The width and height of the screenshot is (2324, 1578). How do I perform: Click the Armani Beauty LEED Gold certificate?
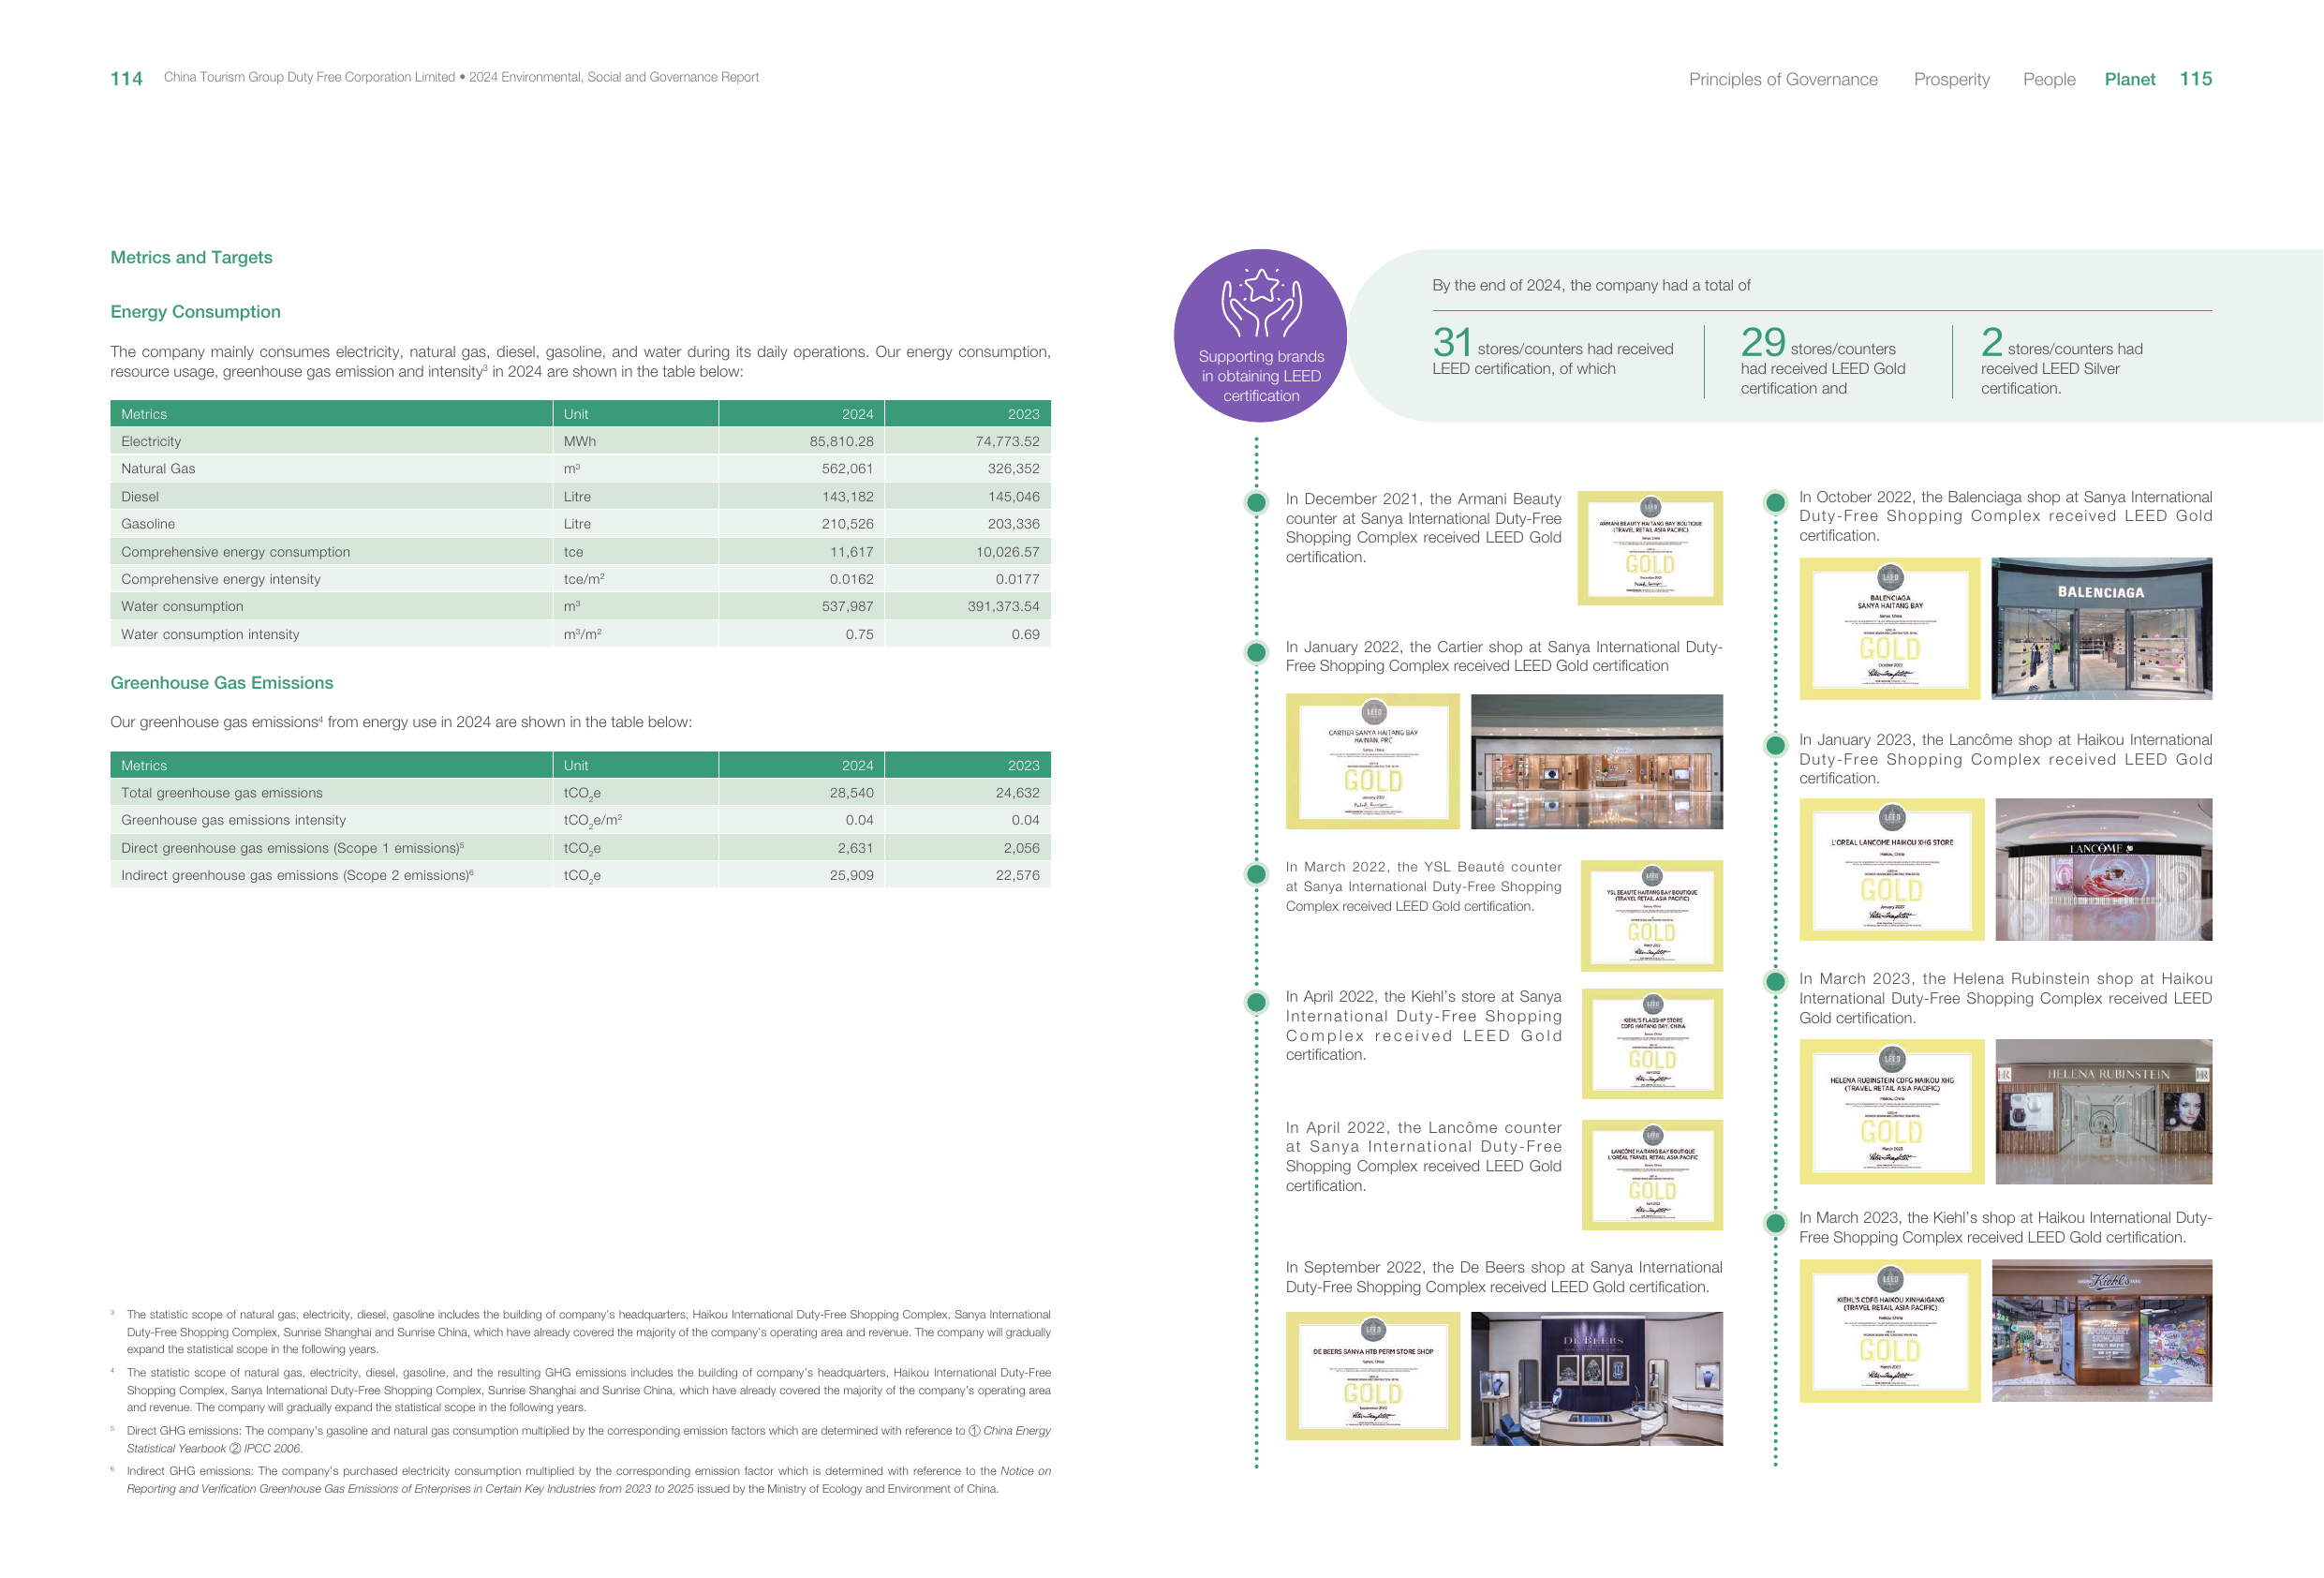pyautogui.click(x=1649, y=547)
